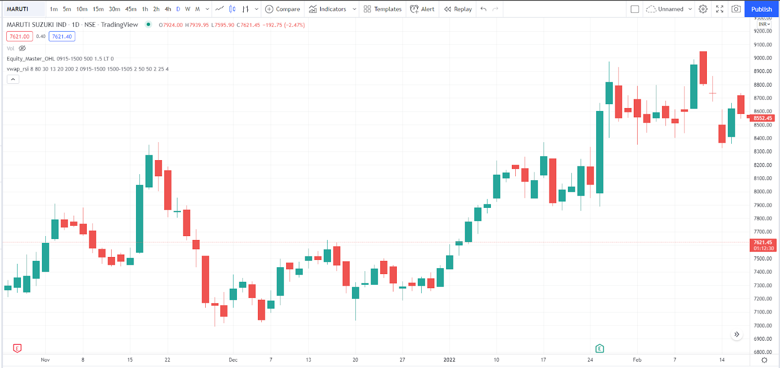The image size is (780, 368).
Task: Select the vwap_rsi indicator legend
Action: (x=88, y=69)
